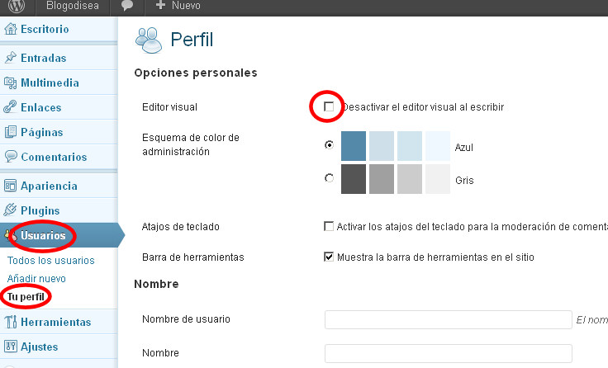Open the Herramientas menu
Screen dimensions: 608x368
click(x=55, y=322)
